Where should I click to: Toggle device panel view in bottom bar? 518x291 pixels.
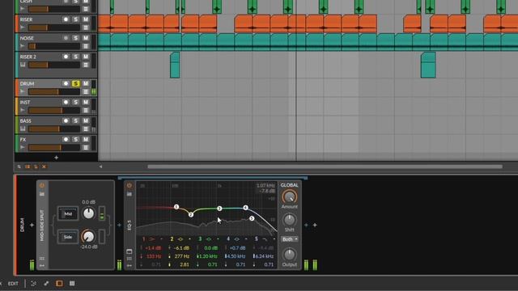click(x=59, y=283)
